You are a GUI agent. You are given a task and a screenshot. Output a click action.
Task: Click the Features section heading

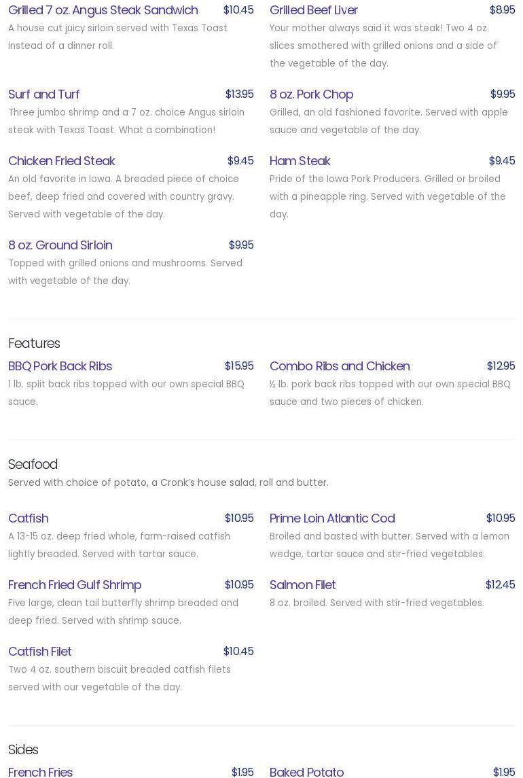(34, 343)
